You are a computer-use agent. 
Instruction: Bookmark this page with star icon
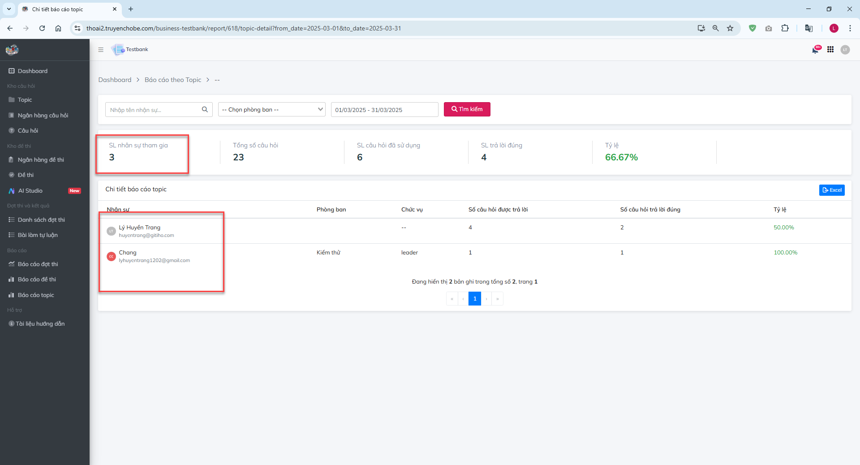click(x=730, y=28)
